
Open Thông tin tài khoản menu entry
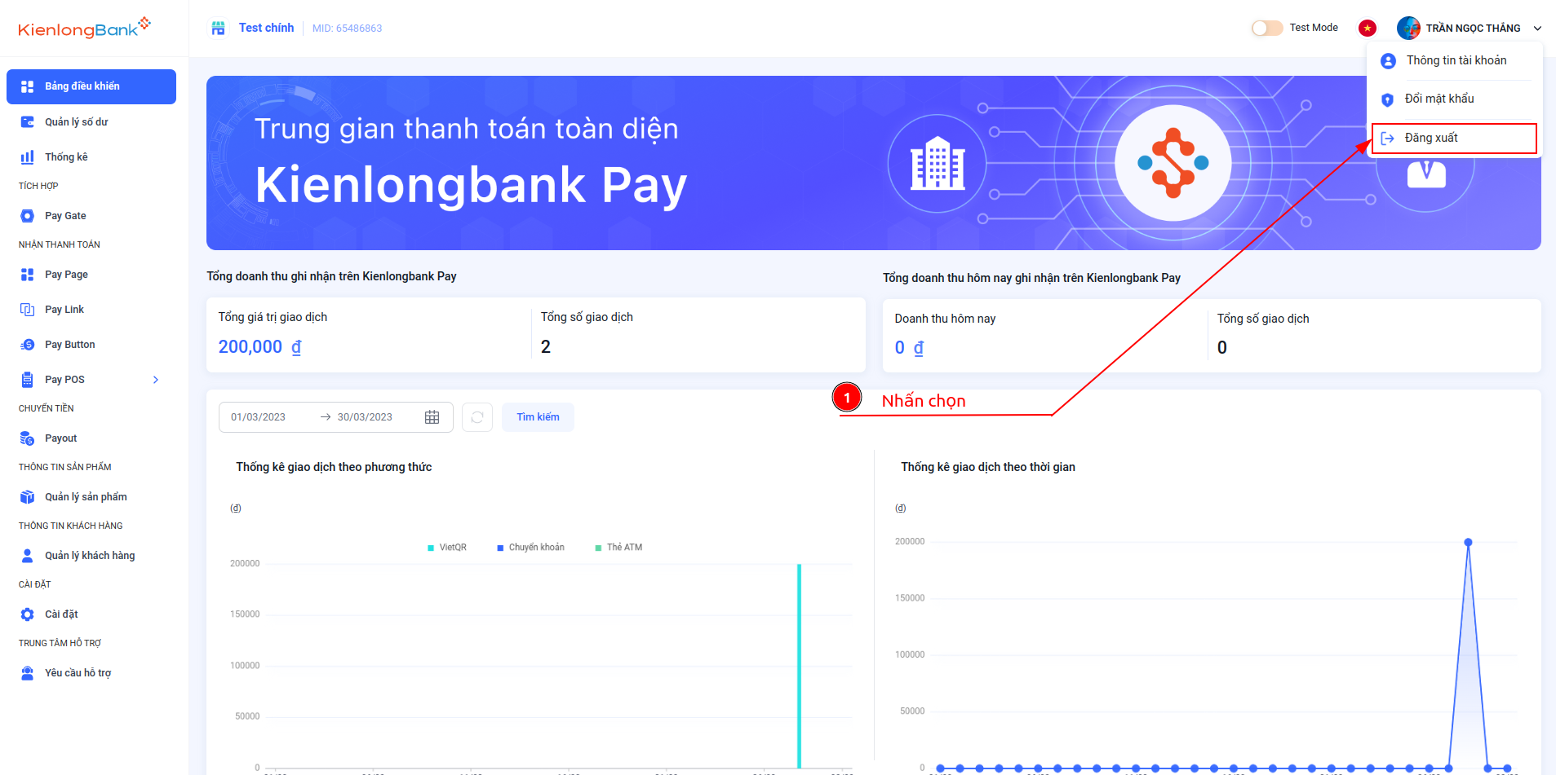1455,61
